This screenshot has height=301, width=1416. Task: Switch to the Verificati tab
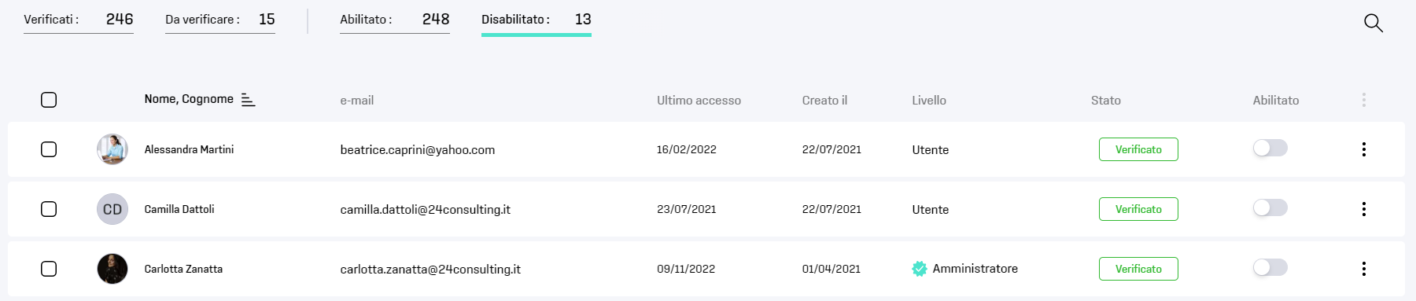click(79, 20)
